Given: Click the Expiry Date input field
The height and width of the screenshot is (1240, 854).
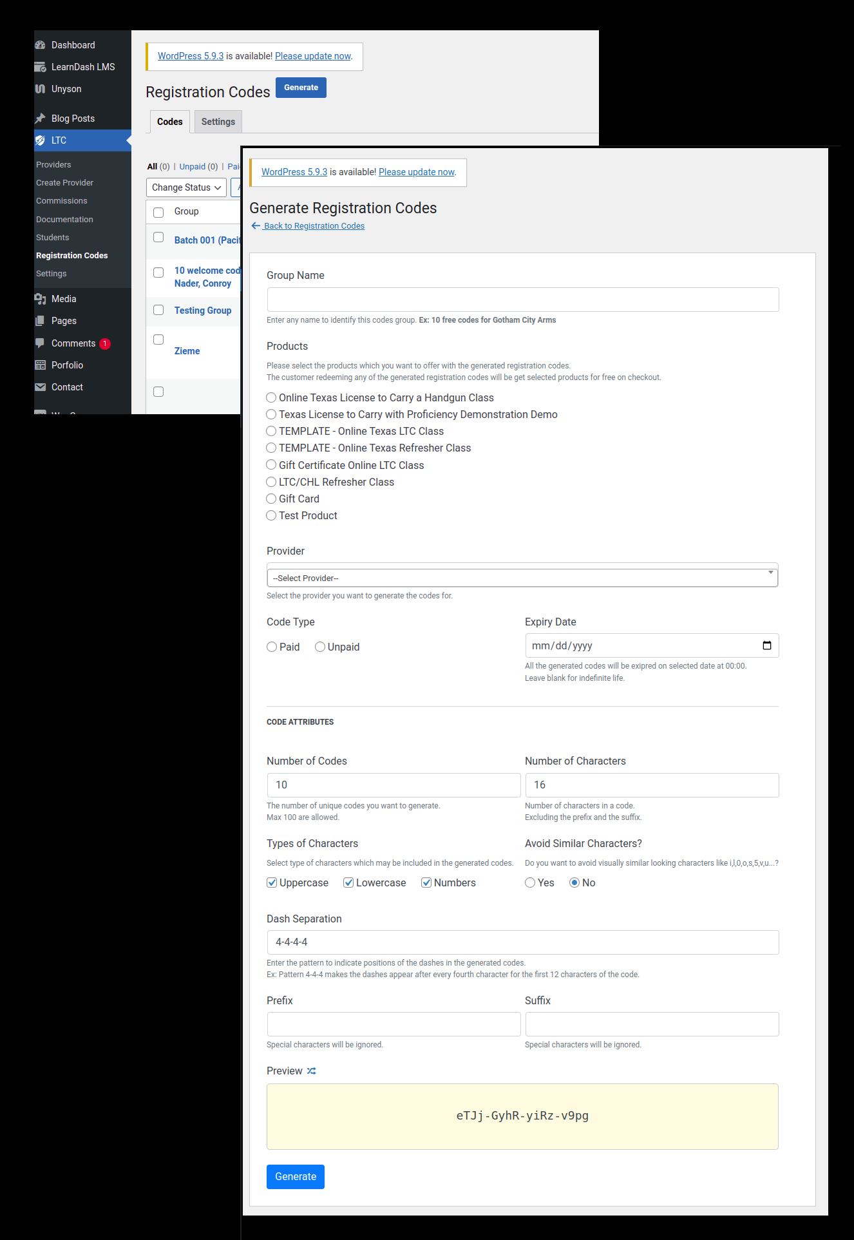Looking at the screenshot, I should point(652,645).
